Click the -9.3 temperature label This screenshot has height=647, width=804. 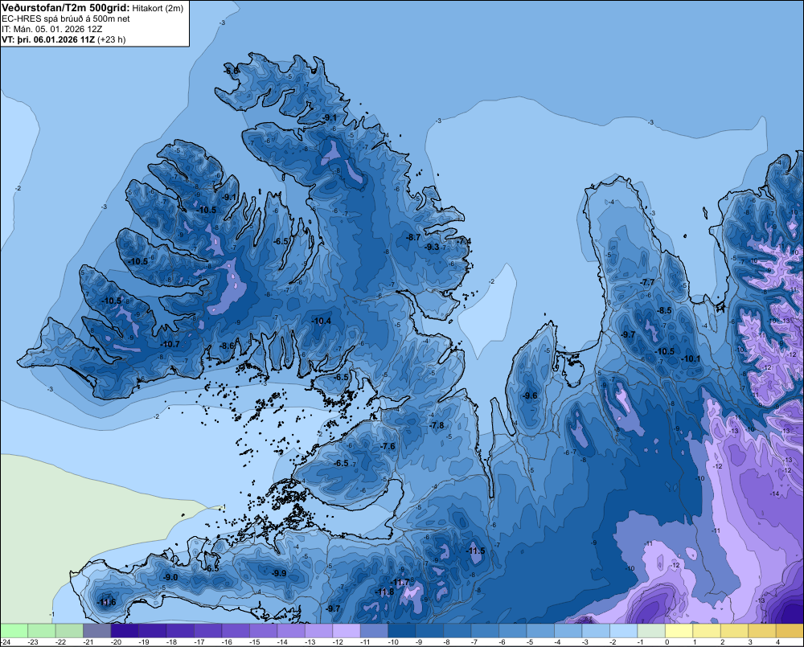click(x=432, y=247)
